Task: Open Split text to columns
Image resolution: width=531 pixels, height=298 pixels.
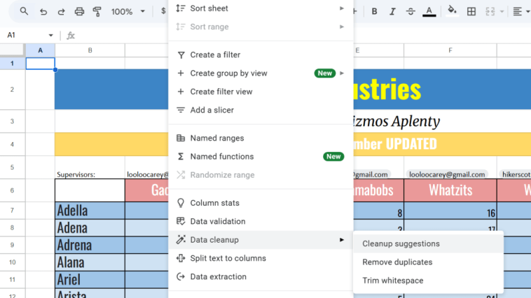Action: click(x=228, y=258)
